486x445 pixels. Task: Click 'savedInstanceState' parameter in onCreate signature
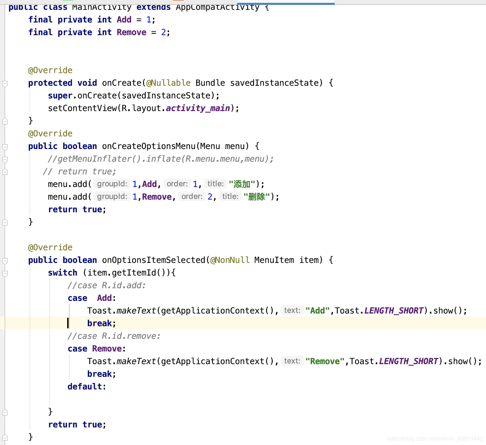(x=274, y=83)
